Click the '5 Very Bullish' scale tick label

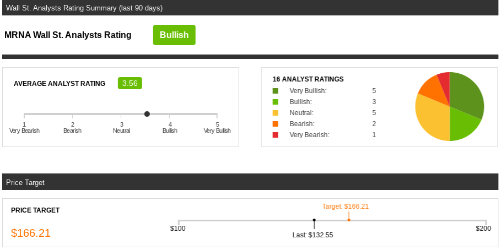tap(217, 127)
